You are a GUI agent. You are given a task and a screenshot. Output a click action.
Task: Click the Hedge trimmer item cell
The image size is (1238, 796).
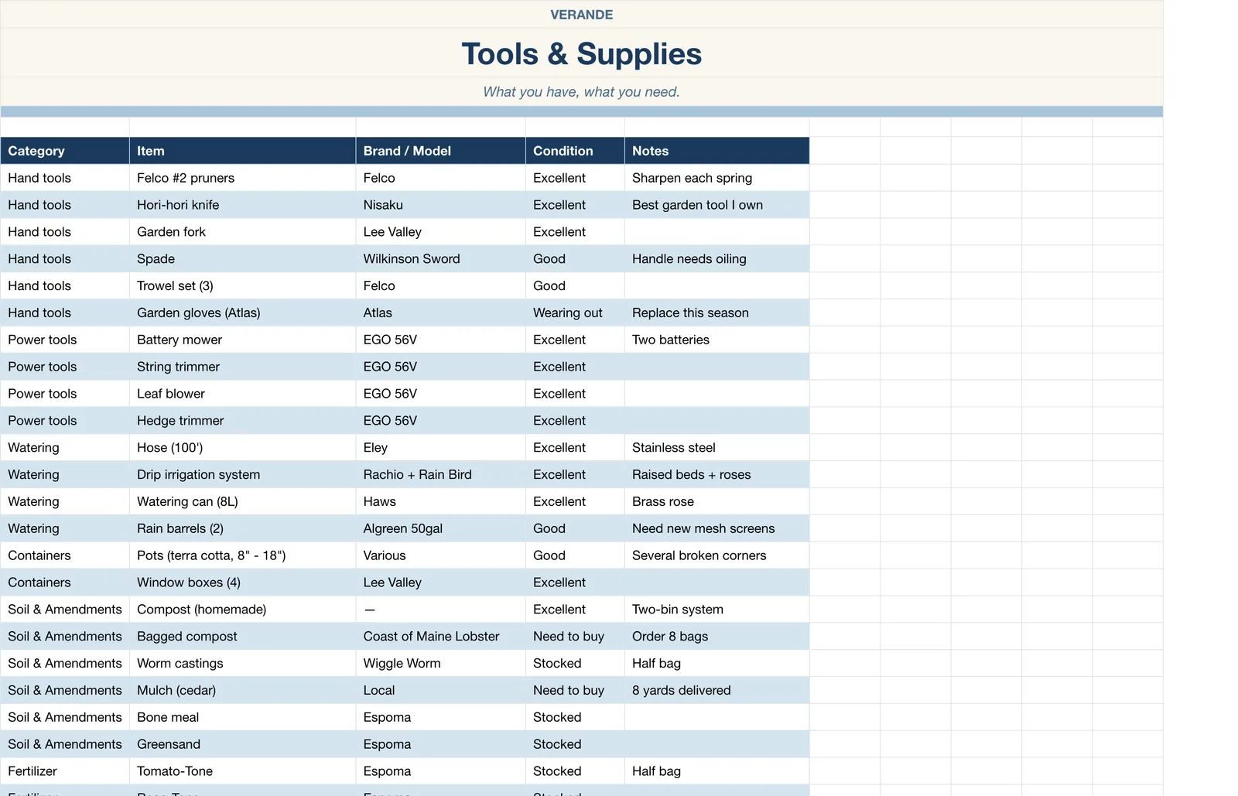click(242, 421)
